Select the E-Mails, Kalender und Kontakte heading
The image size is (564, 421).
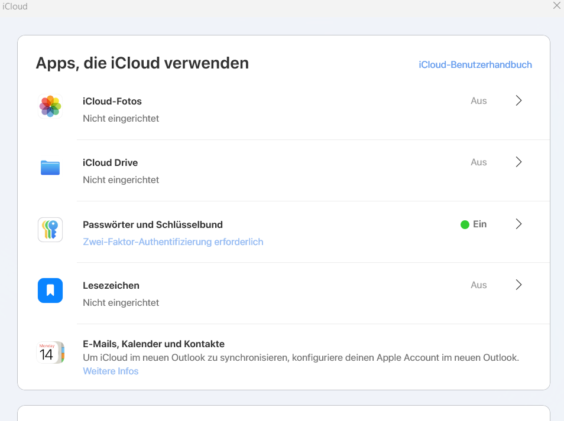[x=154, y=344]
